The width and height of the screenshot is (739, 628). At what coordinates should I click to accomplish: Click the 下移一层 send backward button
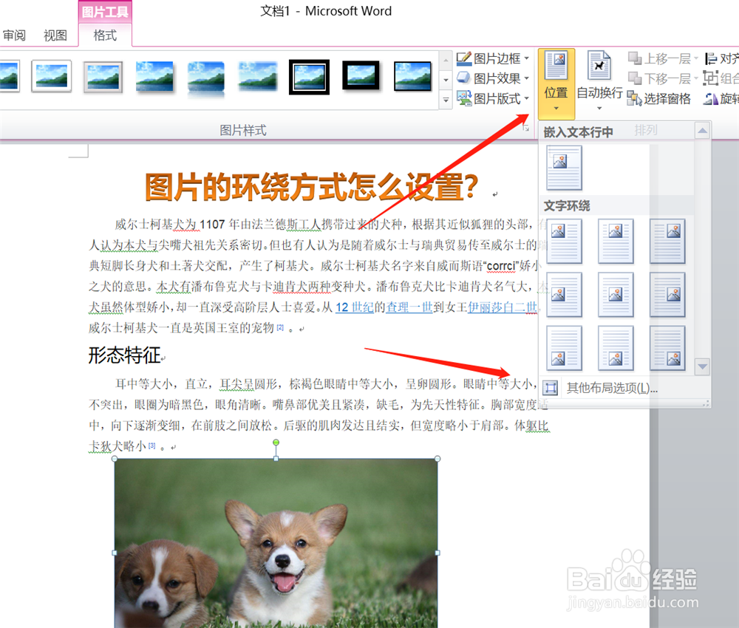(663, 78)
